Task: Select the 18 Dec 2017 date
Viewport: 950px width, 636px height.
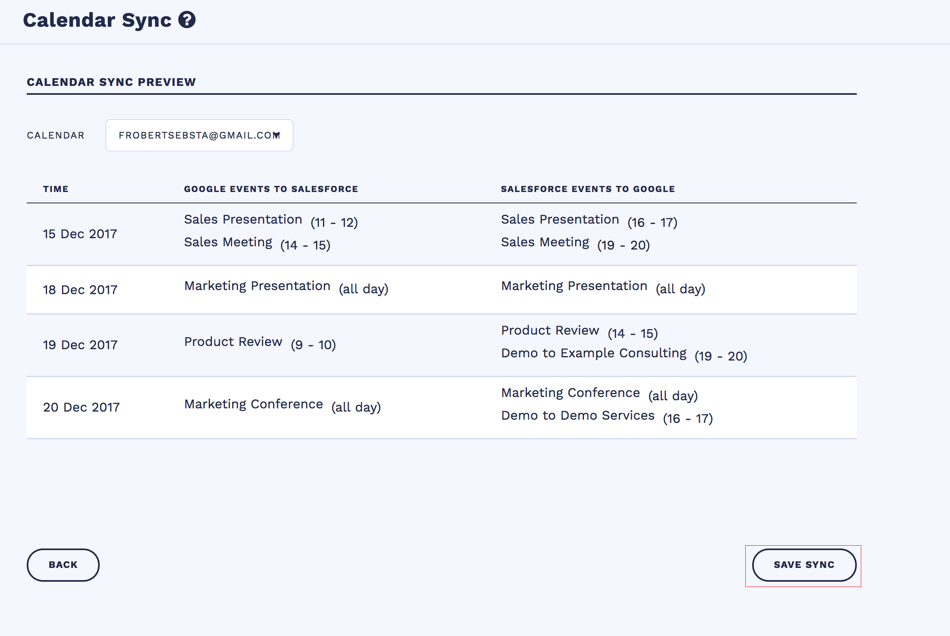Action: coord(80,290)
